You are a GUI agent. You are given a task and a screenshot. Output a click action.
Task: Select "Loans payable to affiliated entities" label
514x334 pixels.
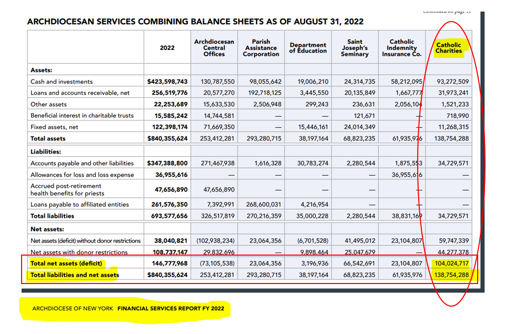coord(80,204)
